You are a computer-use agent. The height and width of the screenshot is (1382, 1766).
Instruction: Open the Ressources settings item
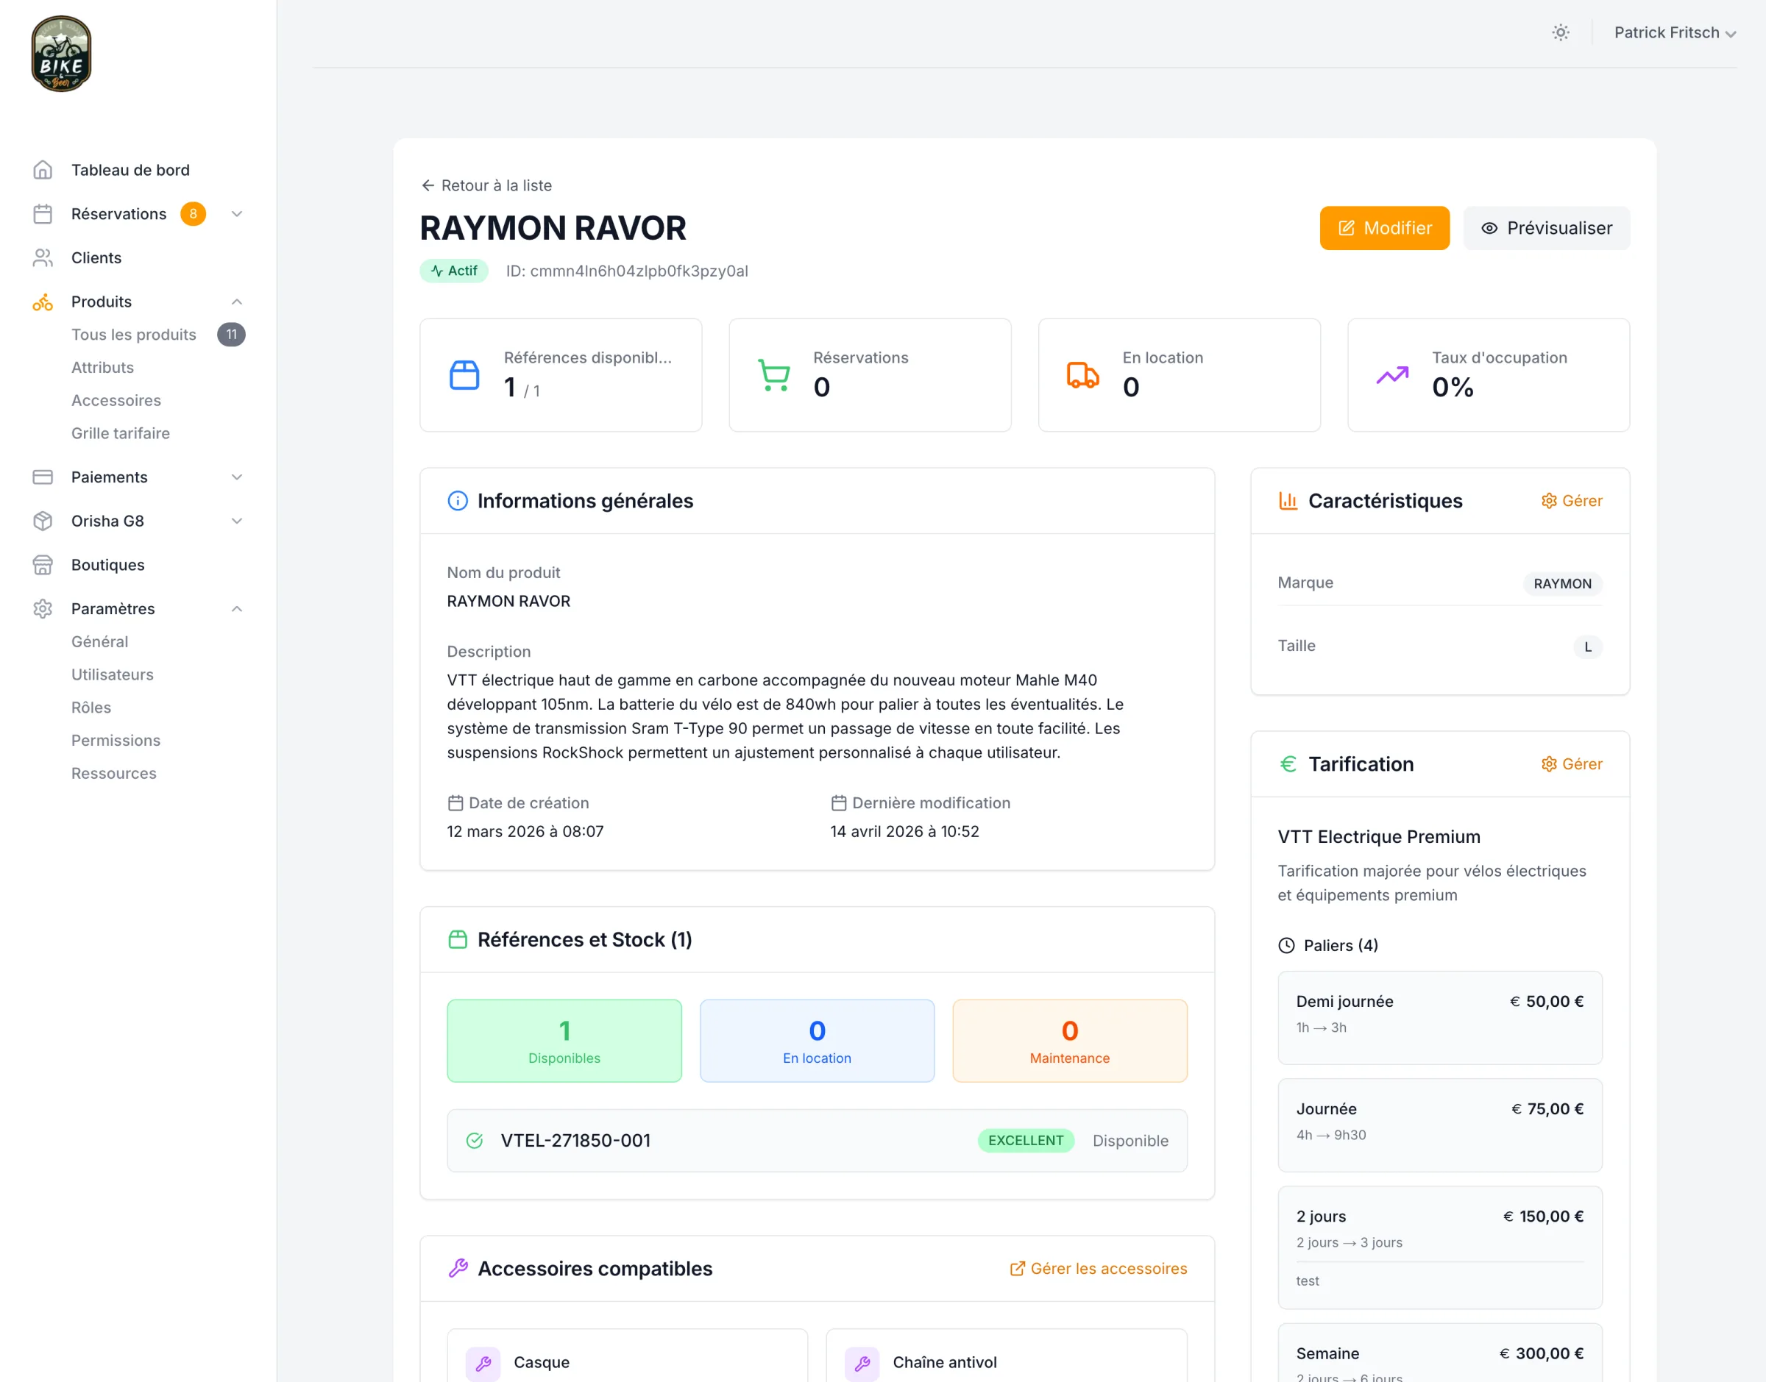[x=114, y=774]
